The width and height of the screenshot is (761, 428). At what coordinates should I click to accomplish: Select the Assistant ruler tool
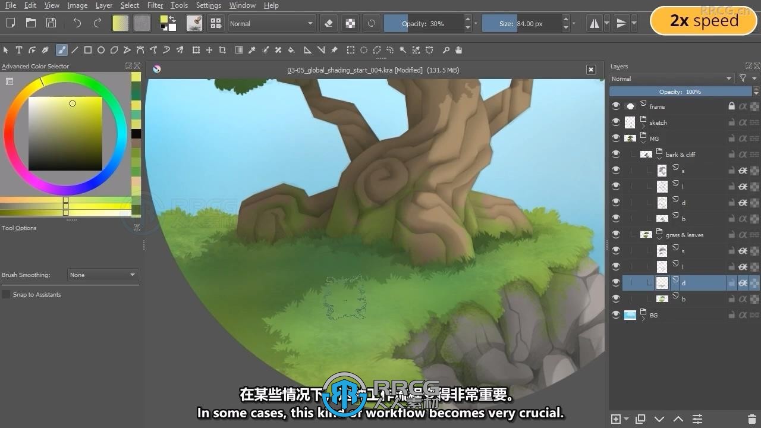[x=308, y=50]
